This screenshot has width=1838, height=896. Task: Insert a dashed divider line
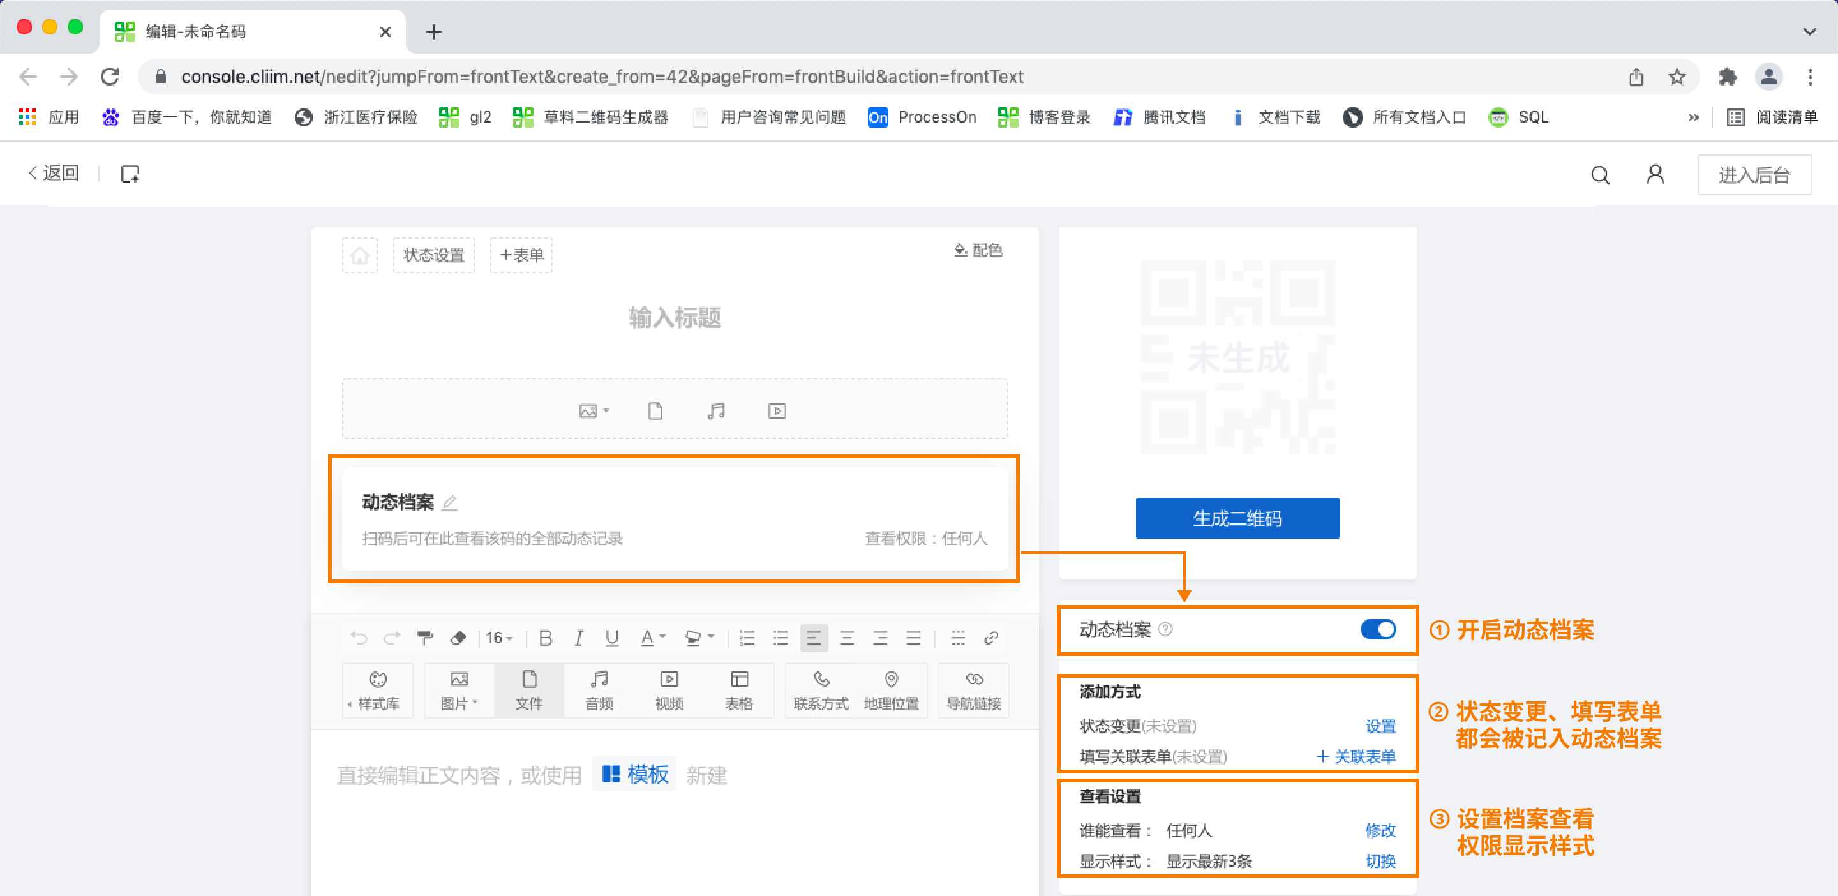(957, 638)
